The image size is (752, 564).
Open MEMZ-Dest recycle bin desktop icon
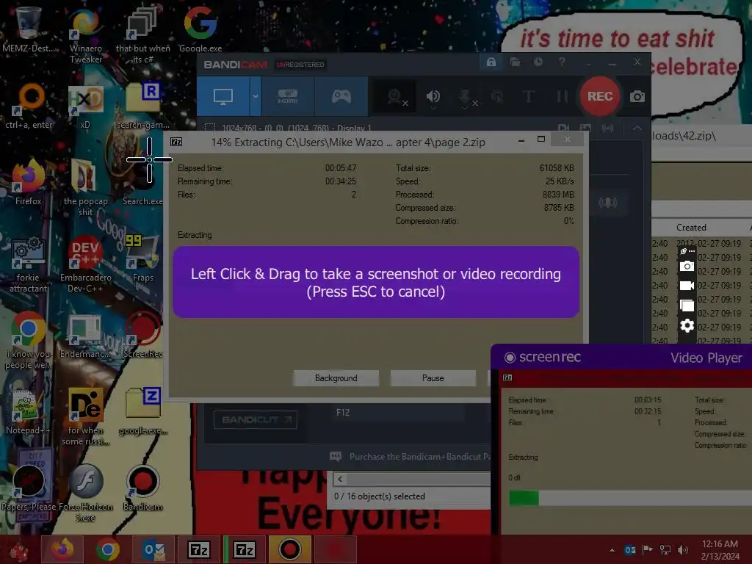pos(29,29)
